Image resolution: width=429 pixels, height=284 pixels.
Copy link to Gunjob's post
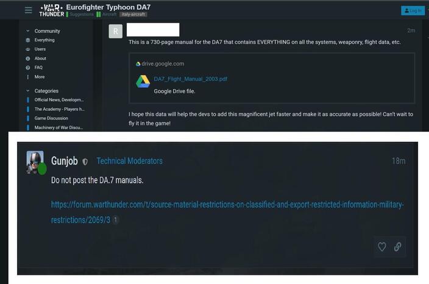click(397, 247)
